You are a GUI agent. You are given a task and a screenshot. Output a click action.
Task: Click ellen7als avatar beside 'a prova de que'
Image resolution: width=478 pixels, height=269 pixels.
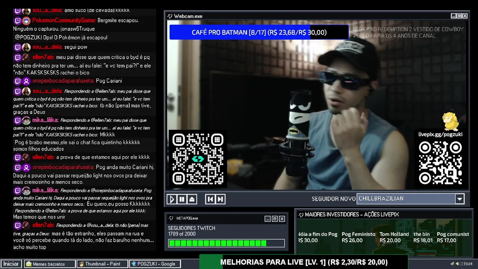tap(26, 157)
